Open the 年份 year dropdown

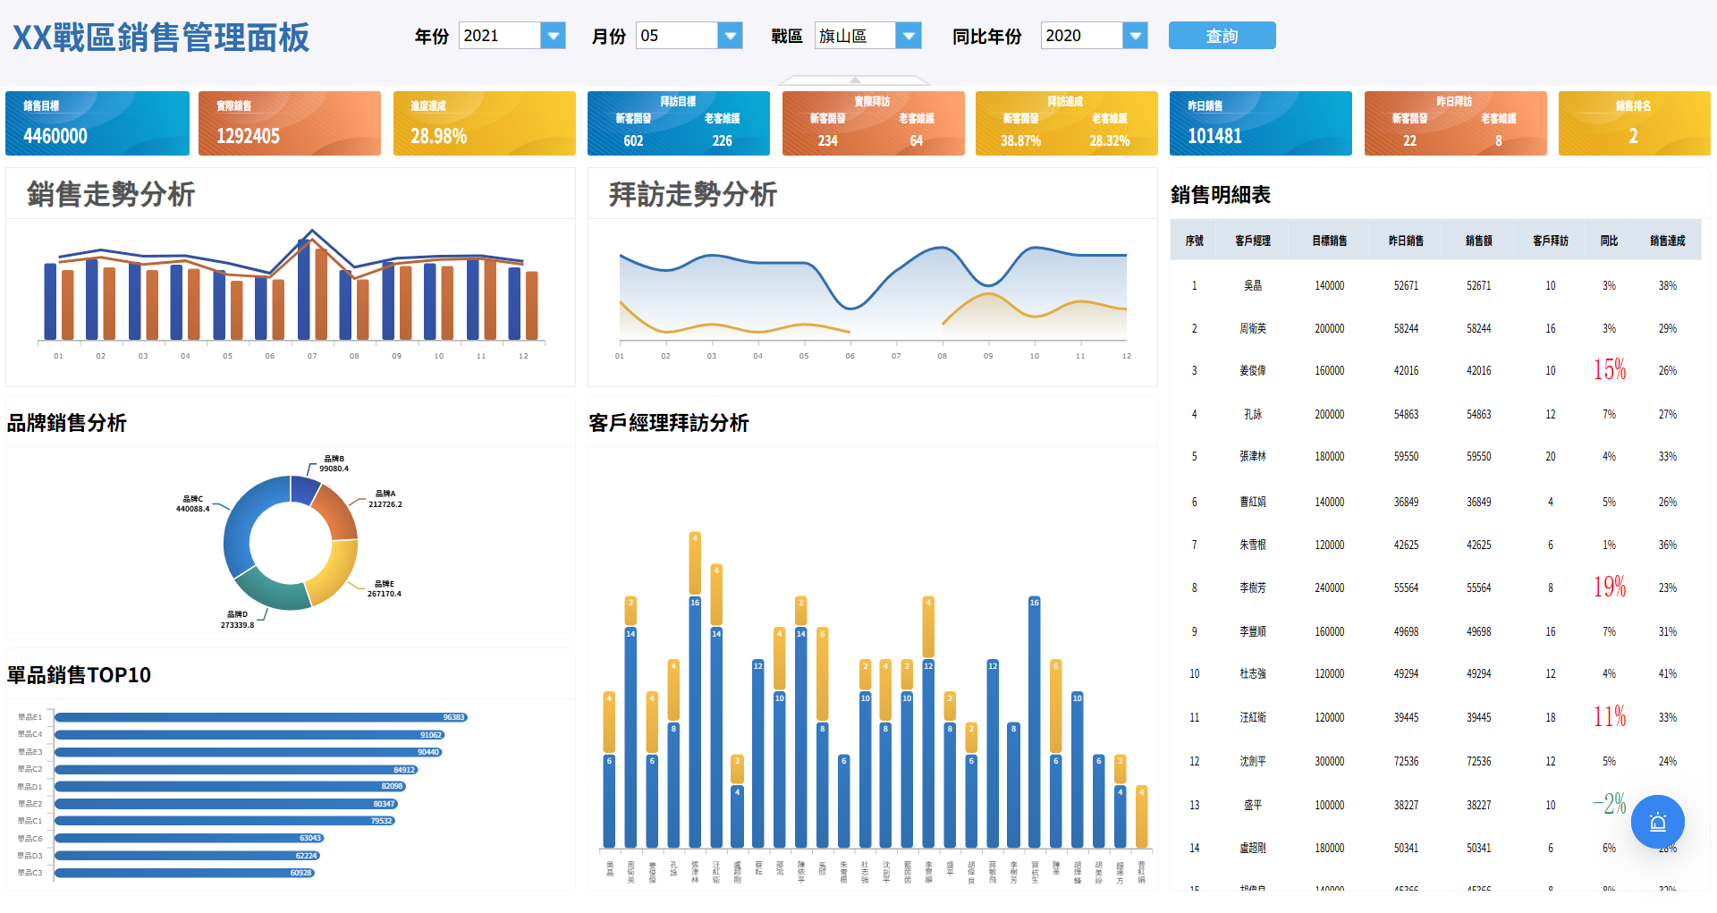pos(554,35)
